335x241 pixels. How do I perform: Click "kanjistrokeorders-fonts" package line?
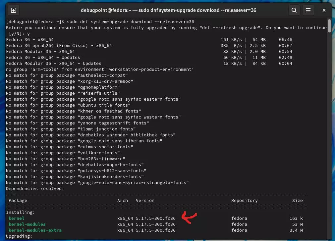coord(75,177)
